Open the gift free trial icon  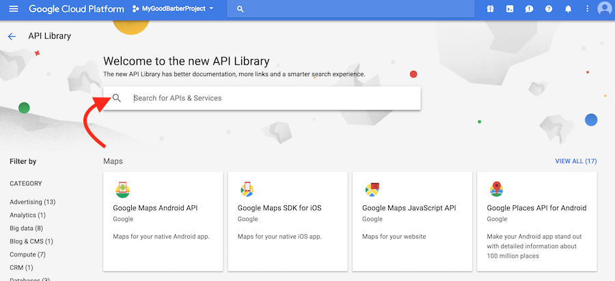[x=490, y=9]
